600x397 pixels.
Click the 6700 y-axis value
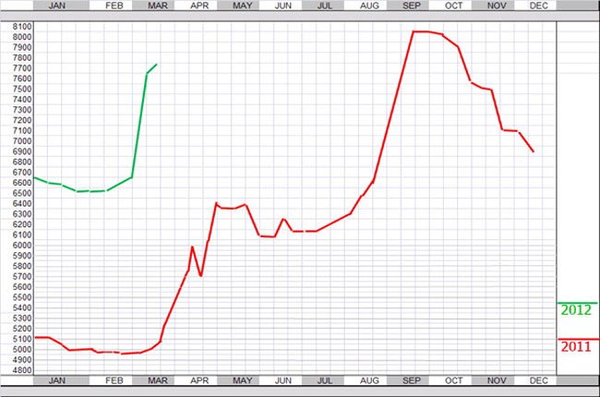22,173
